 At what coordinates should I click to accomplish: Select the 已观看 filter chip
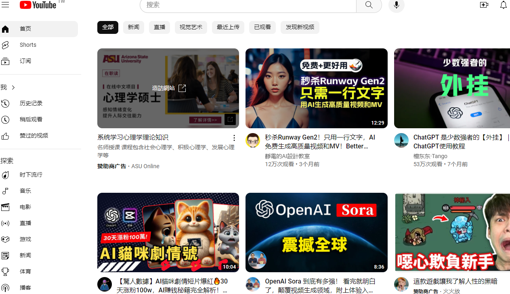pos(262,27)
